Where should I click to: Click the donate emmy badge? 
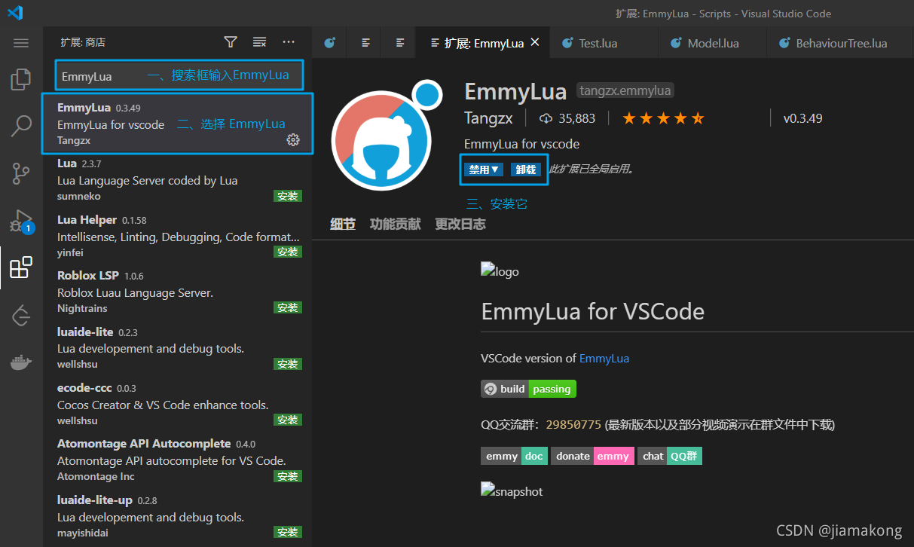pyautogui.click(x=592, y=456)
